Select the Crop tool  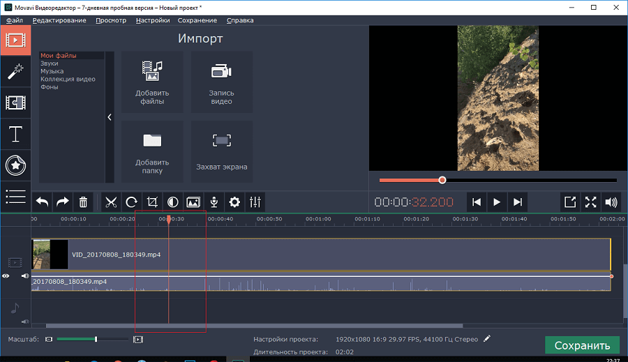point(152,202)
